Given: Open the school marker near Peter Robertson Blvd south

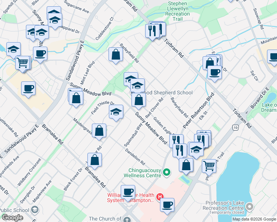Looking at the screenshot, I should coord(196,149).
